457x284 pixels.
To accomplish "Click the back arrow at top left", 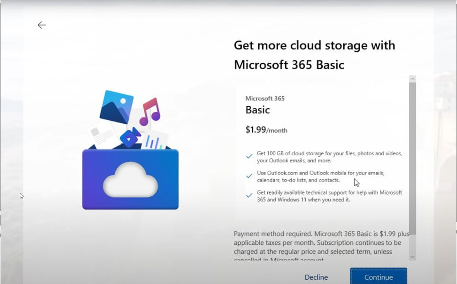I will (x=42, y=25).
